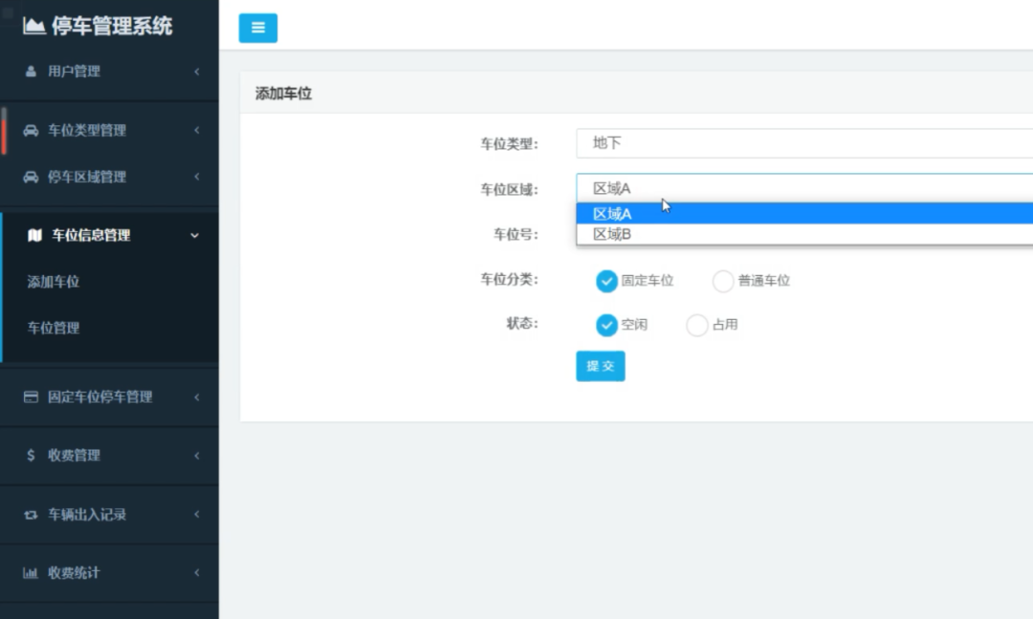Expand the 车位类型管理 chevron
1033x619 pixels.
(x=196, y=130)
